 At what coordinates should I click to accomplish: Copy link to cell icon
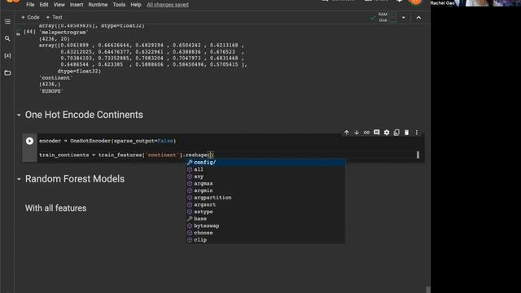click(366, 133)
